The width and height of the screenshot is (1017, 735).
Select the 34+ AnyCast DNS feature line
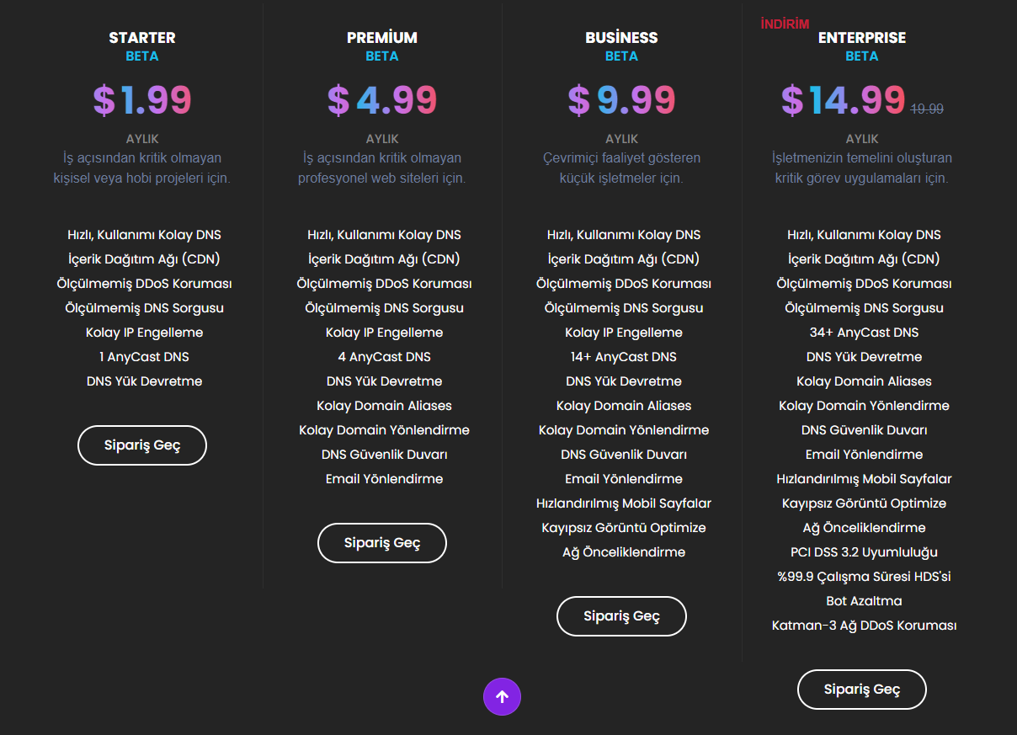click(x=864, y=333)
